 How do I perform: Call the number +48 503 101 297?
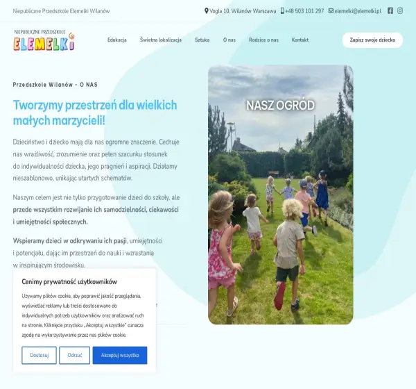coord(304,11)
